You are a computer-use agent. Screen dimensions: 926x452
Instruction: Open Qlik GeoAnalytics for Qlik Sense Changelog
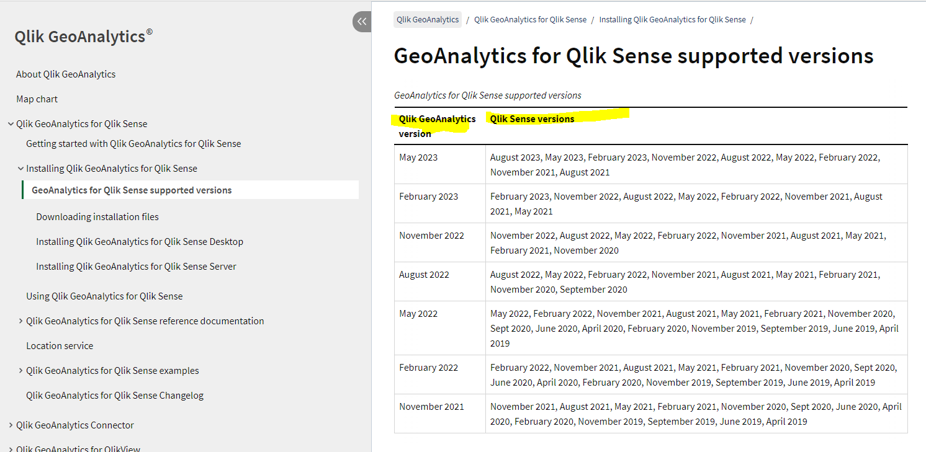pos(114,395)
